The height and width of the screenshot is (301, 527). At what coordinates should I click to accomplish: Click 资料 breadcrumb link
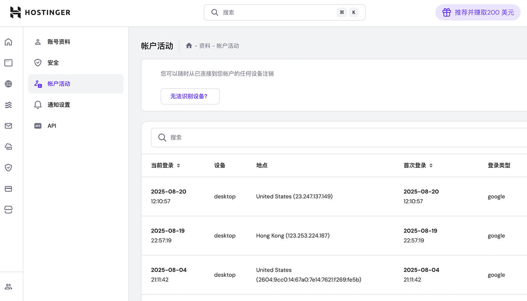(205, 46)
